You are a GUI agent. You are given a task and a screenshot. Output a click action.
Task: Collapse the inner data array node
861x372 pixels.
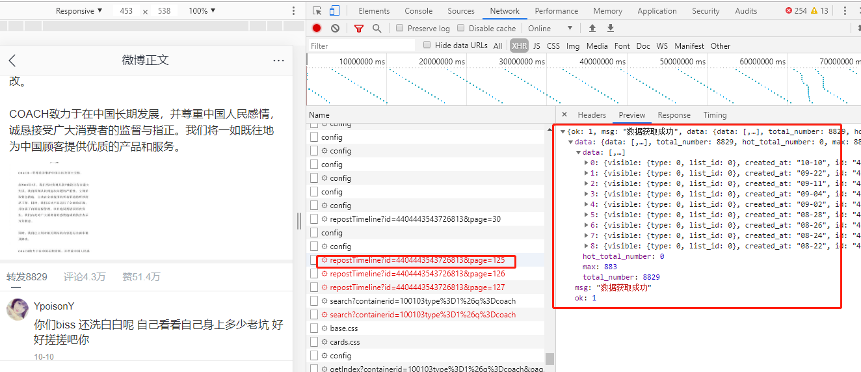578,152
